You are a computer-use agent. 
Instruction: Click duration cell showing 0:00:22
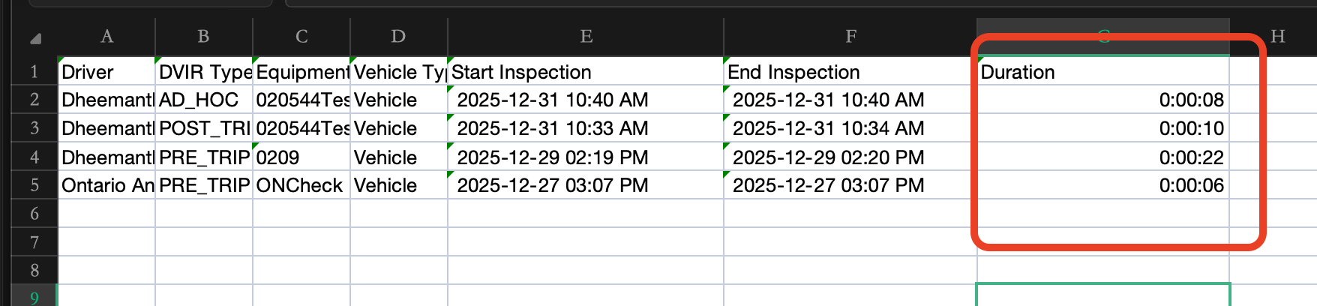1103,157
